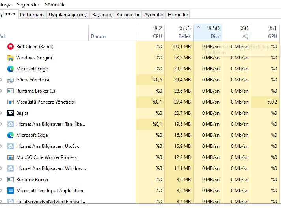Sort by the GPU column header
The height and width of the screenshot is (208, 281).
265,32
